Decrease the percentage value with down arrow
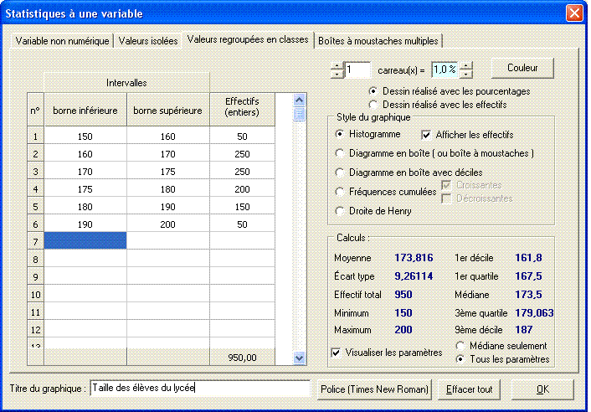This screenshot has width=591, height=412. click(x=466, y=75)
